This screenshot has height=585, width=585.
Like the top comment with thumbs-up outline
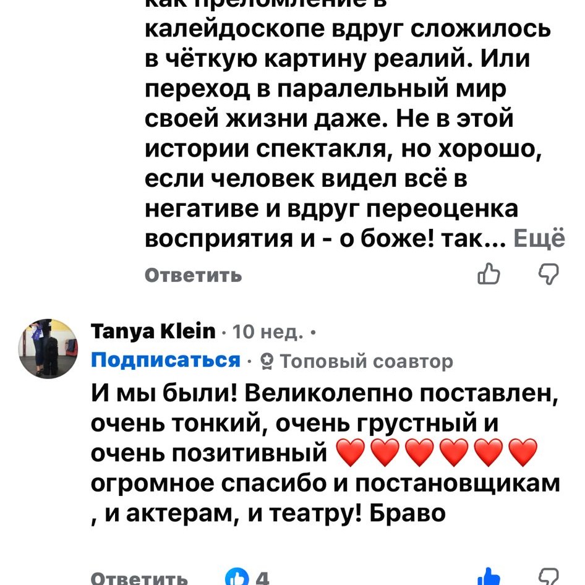pyautogui.click(x=489, y=275)
